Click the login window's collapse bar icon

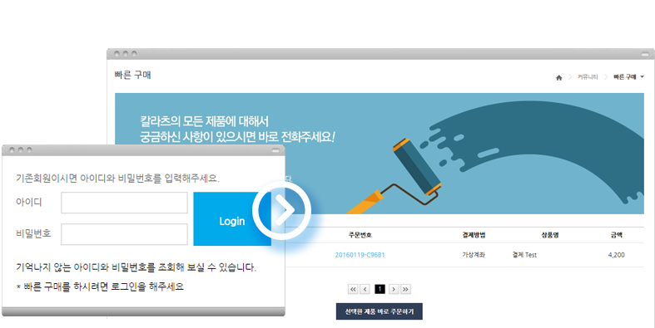275,150
